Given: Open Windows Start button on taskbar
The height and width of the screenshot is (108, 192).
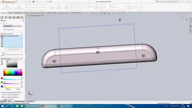Looking at the screenshot, I should pos(2,106).
